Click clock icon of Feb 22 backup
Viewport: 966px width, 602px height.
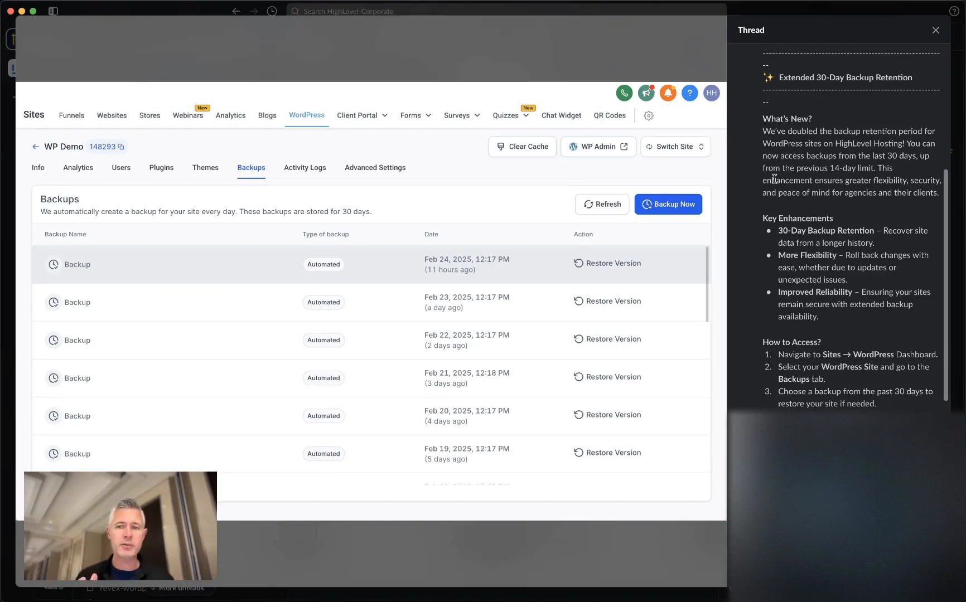point(54,340)
